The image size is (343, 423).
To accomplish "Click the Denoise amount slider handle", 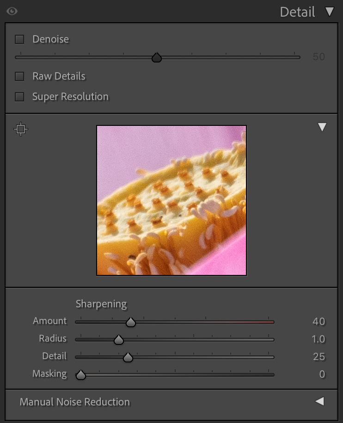I will tap(157, 57).
